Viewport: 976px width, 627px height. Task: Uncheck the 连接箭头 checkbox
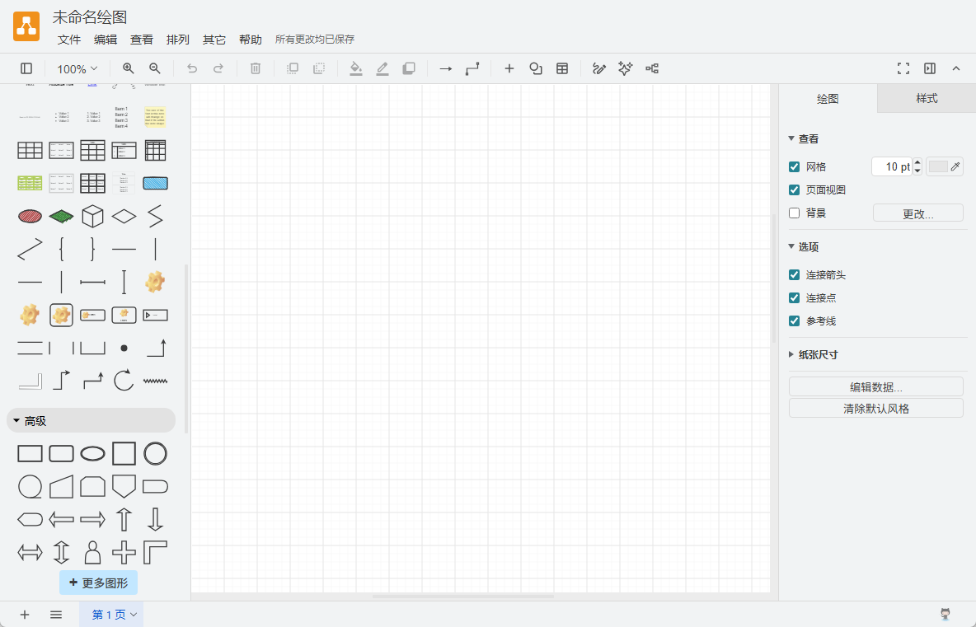click(795, 275)
